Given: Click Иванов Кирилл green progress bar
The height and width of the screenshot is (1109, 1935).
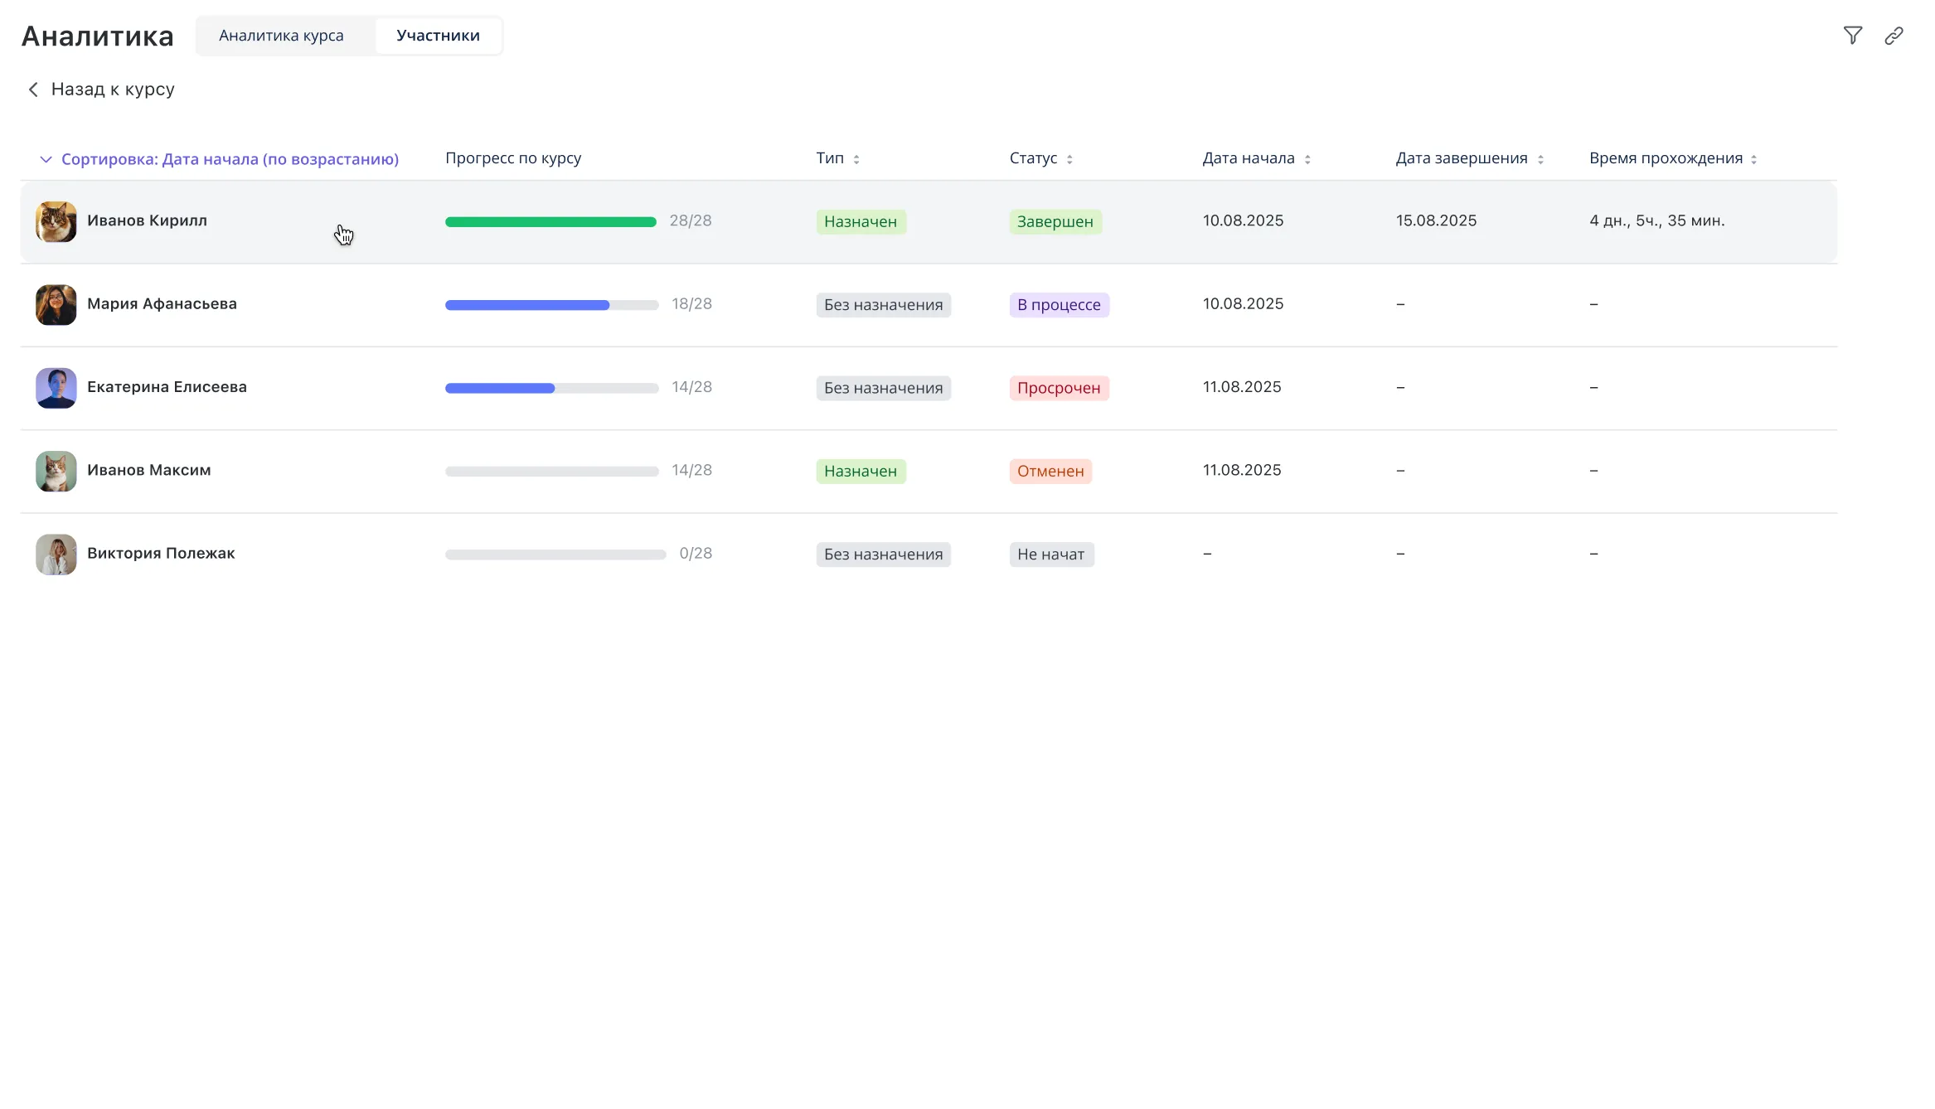Looking at the screenshot, I should (550, 222).
